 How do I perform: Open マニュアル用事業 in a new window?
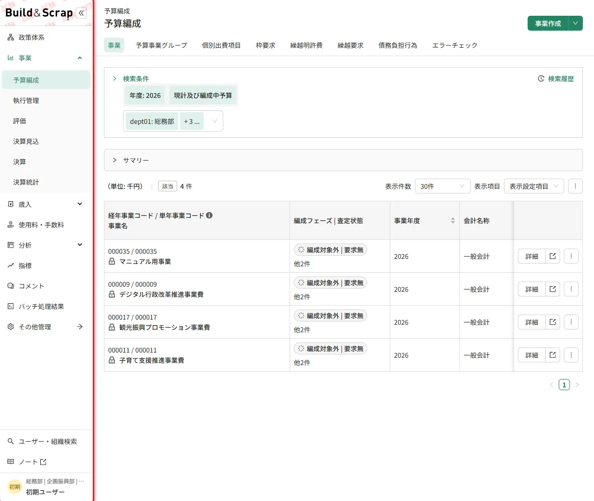click(x=553, y=256)
